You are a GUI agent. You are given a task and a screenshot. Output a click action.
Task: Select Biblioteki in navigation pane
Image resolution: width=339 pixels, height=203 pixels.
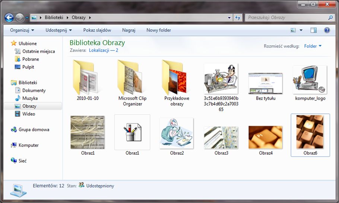pos(28,83)
